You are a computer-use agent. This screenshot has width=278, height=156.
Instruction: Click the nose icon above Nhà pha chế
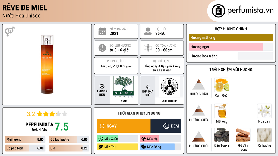(147, 86)
